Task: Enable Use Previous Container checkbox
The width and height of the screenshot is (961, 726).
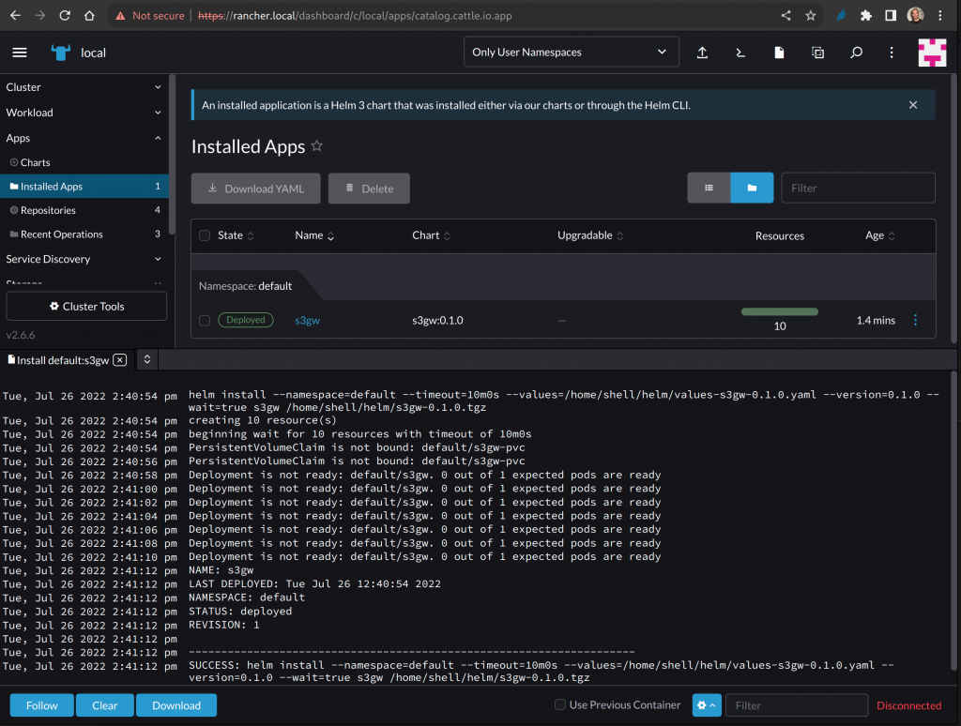Action: point(560,705)
